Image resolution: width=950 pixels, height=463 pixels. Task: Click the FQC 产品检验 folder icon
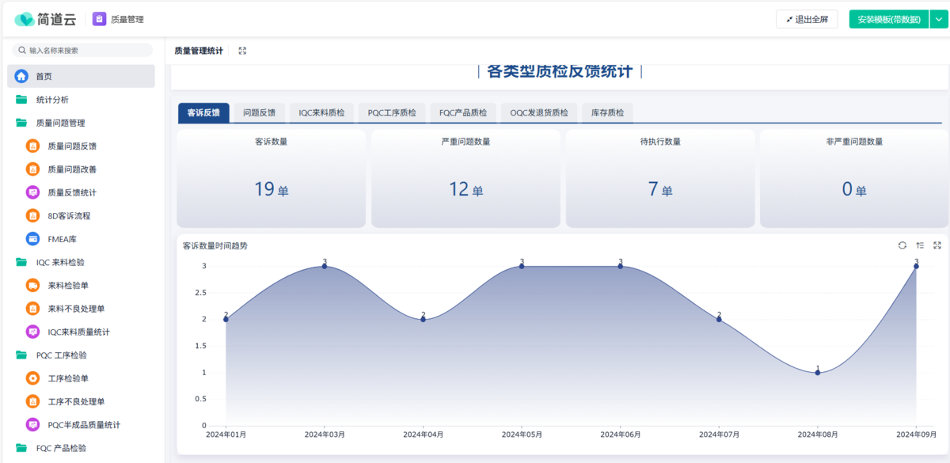21,448
